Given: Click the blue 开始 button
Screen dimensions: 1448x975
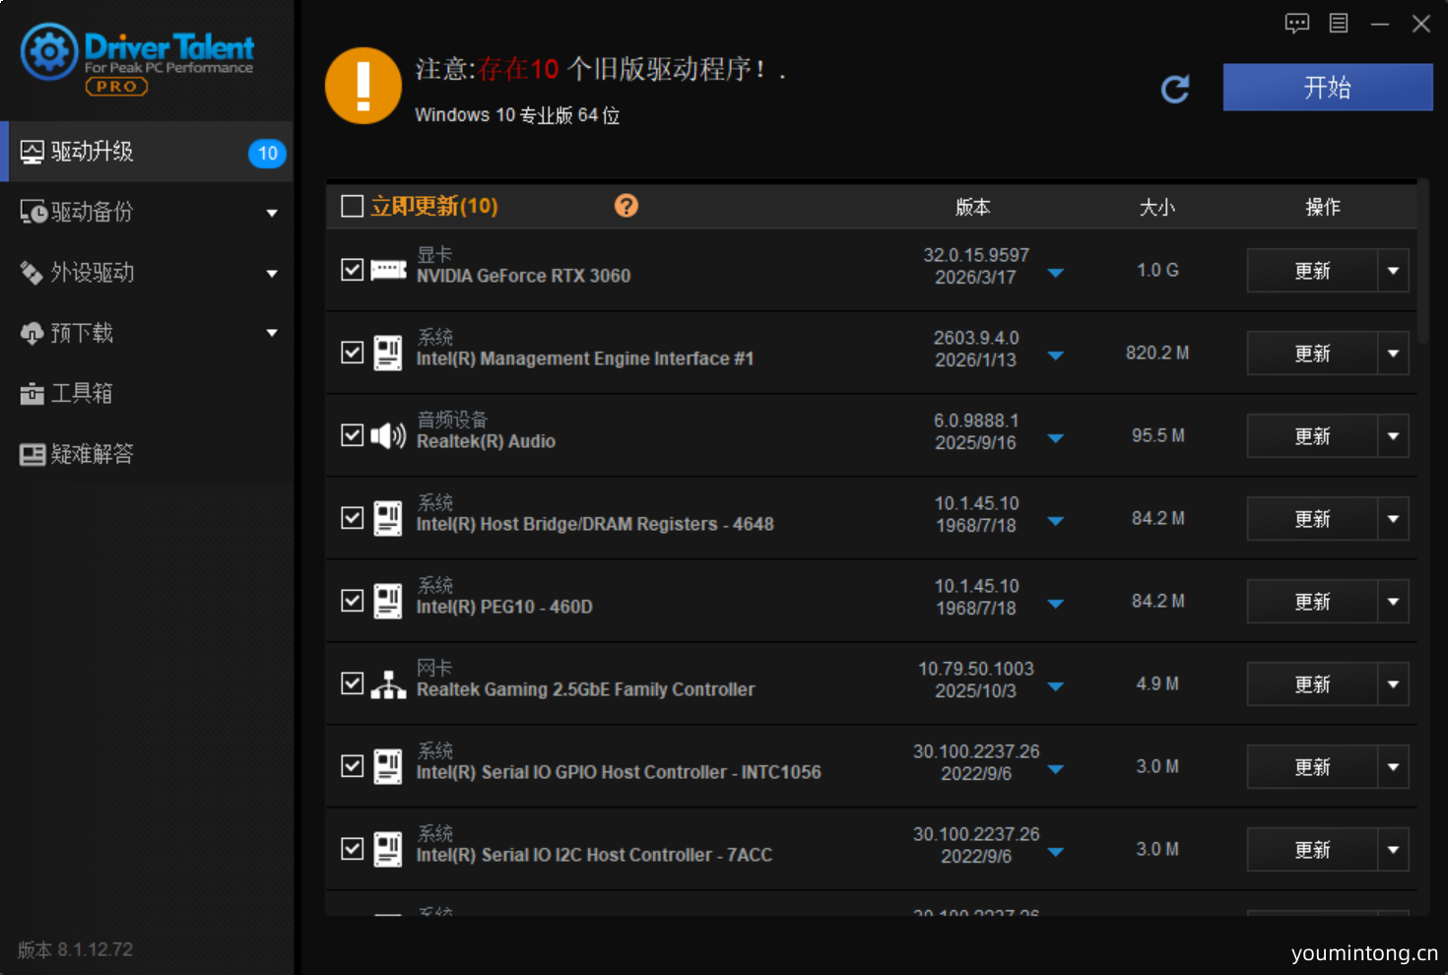Looking at the screenshot, I should (1327, 88).
